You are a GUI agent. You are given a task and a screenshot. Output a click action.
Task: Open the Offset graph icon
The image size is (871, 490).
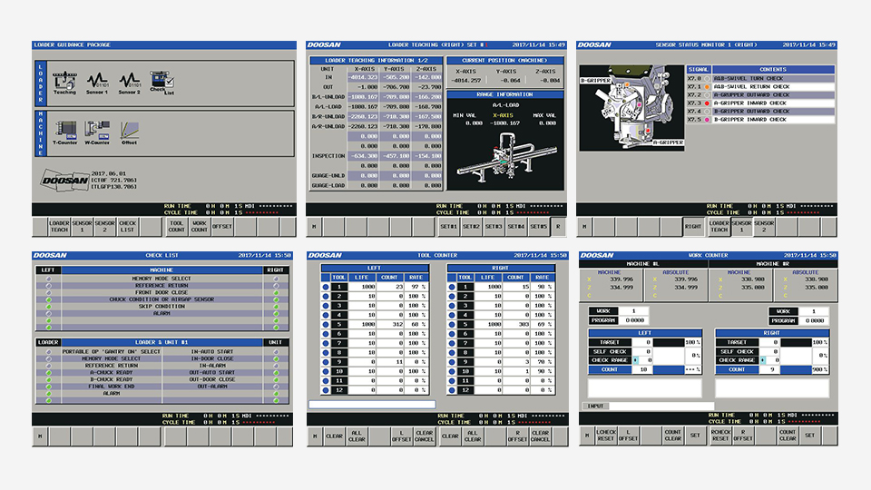click(129, 132)
